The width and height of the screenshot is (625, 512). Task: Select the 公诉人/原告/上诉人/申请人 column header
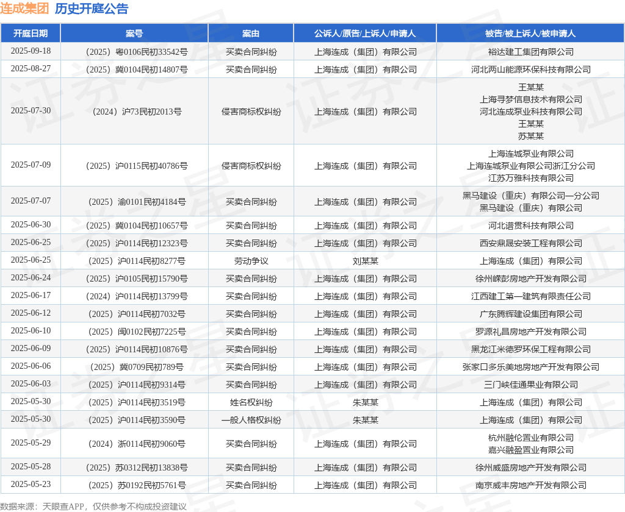coord(365,34)
